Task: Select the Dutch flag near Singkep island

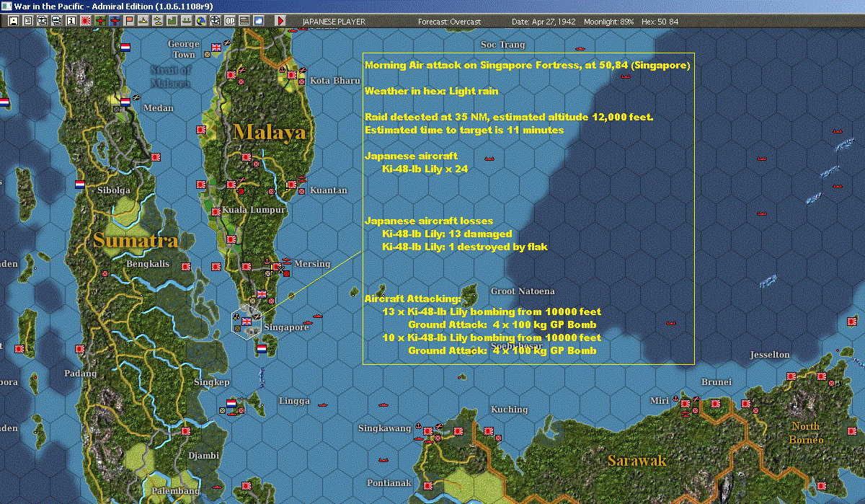Action: tap(231, 403)
